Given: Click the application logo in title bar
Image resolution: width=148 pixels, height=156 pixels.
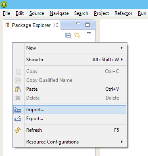Looking at the screenshot, I should pyautogui.click(x=4, y=4).
